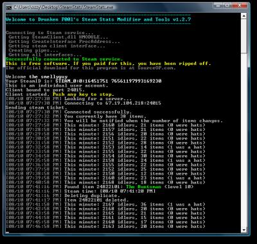Click green 'The Huntsman' item name

click(x=143, y=187)
